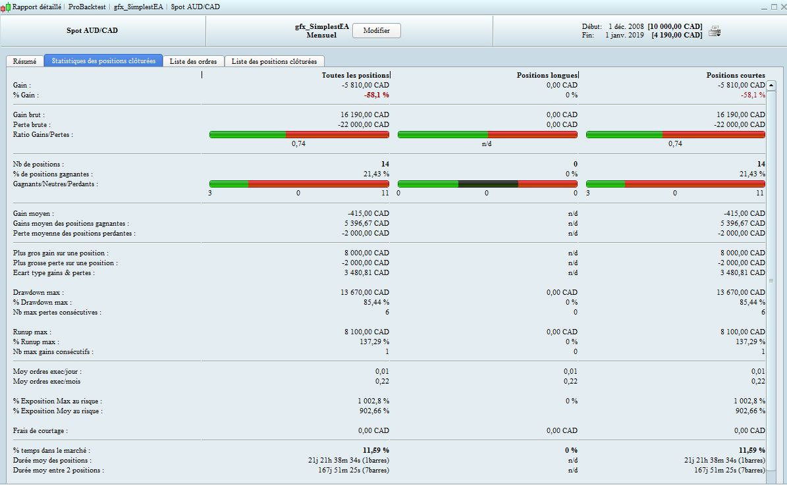This screenshot has width=787, height=485.
Task: Click the % temps dans le marché label
Action: click(x=51, y=450)
